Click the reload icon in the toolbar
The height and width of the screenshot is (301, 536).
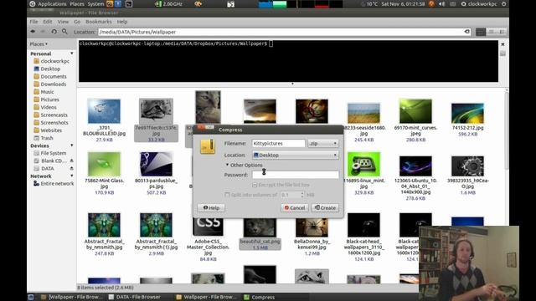pos(54,32)
